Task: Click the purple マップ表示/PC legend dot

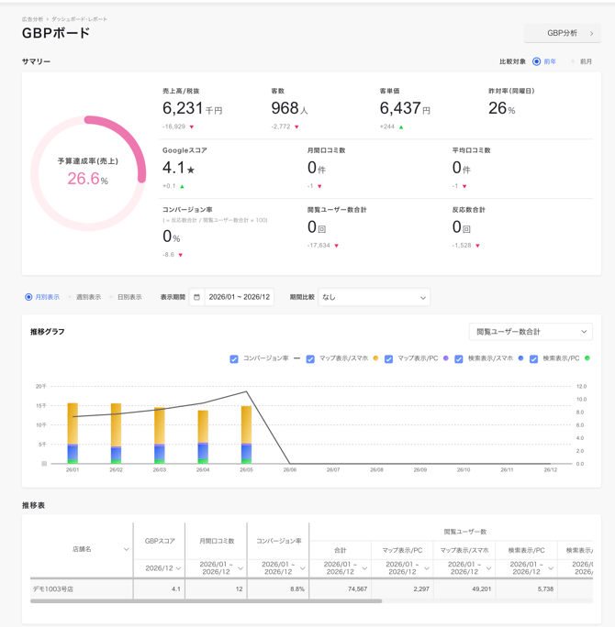Action: pos(445,358)
